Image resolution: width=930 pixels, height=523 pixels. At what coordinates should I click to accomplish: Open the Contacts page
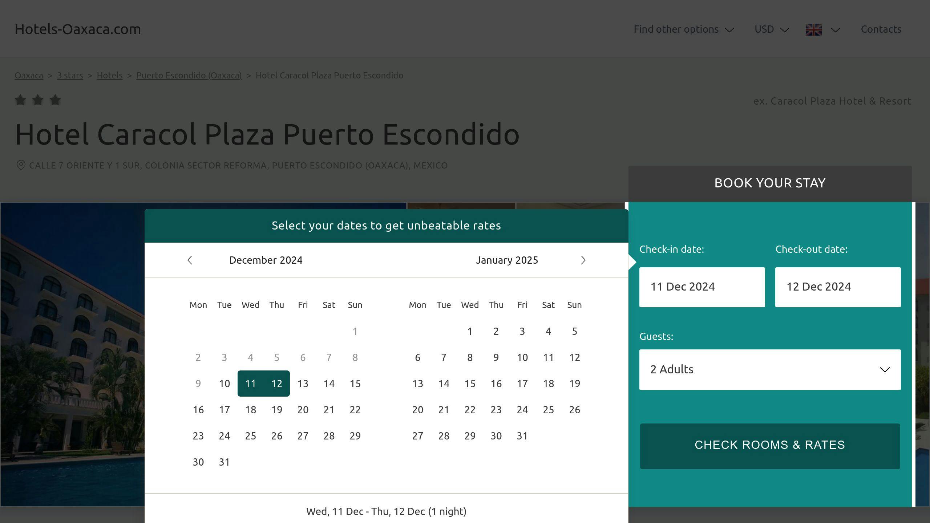[881, 29]
